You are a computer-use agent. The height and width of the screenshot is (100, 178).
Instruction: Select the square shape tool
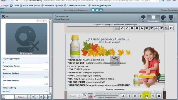[x=132, y=28]
